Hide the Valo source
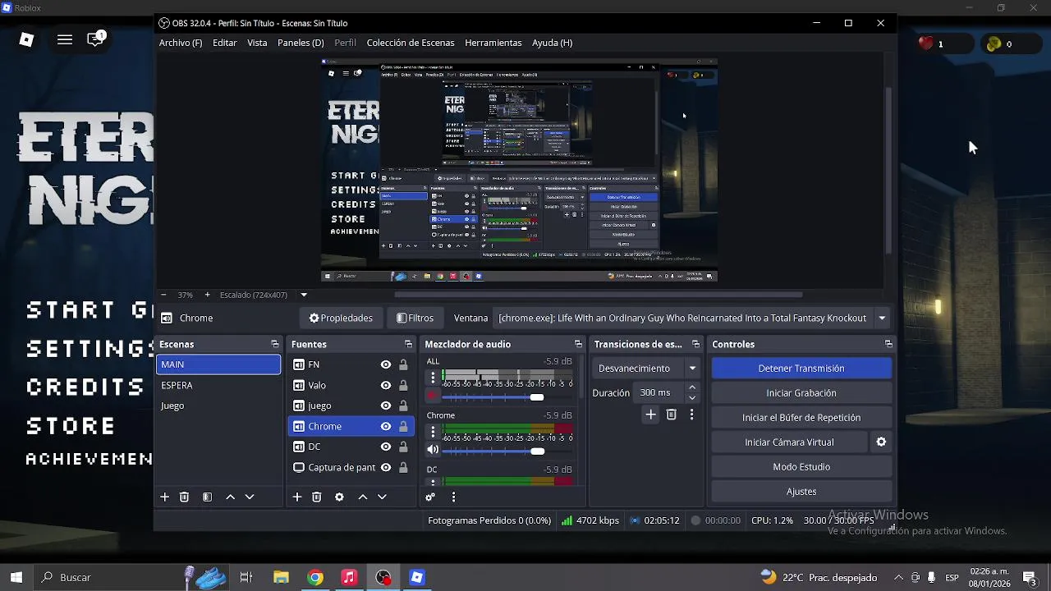The image size is (1051, 591). 385,385
